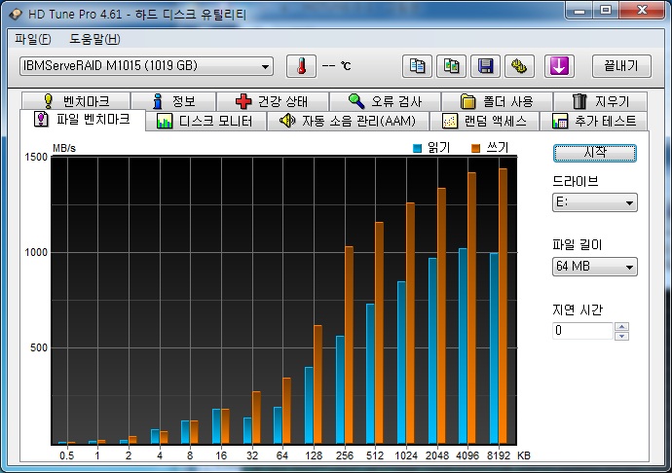The image size is (672, 473).
Task: Copy screenshot to clipboard icon
Action: (451, 66)
